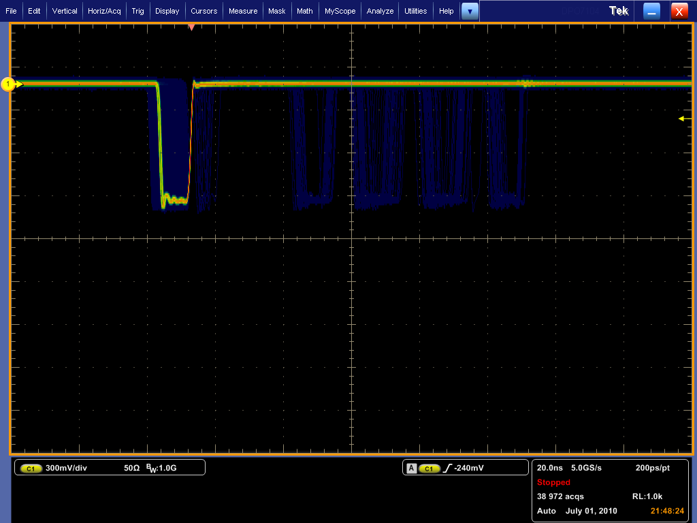Open the Analyze menu
The height and width of the screenshot is (523, 697).
[380, 11]
